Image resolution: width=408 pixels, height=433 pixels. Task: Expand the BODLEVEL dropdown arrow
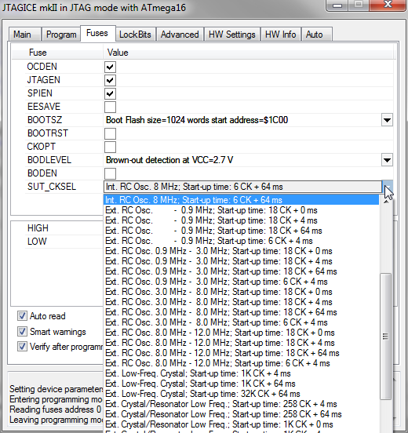387,160
